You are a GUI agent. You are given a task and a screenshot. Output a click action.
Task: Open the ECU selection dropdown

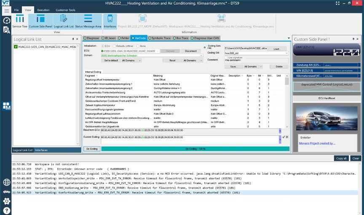[x=158, y=51]
